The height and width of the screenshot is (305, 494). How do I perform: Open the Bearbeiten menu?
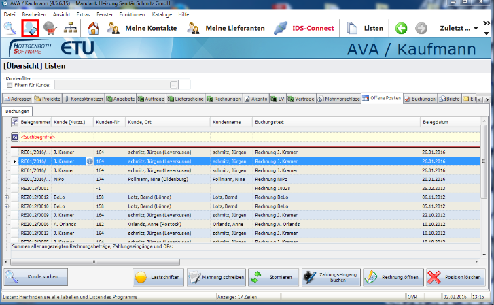[34, 14]
